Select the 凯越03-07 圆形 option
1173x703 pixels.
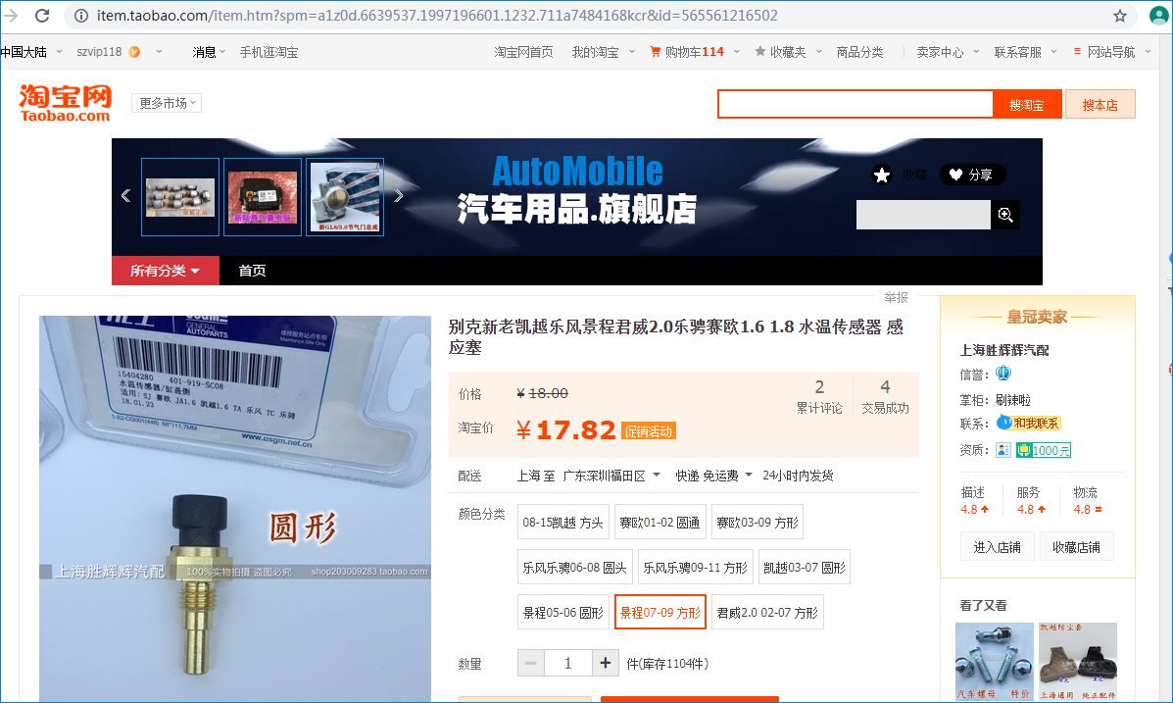(805, 568)
